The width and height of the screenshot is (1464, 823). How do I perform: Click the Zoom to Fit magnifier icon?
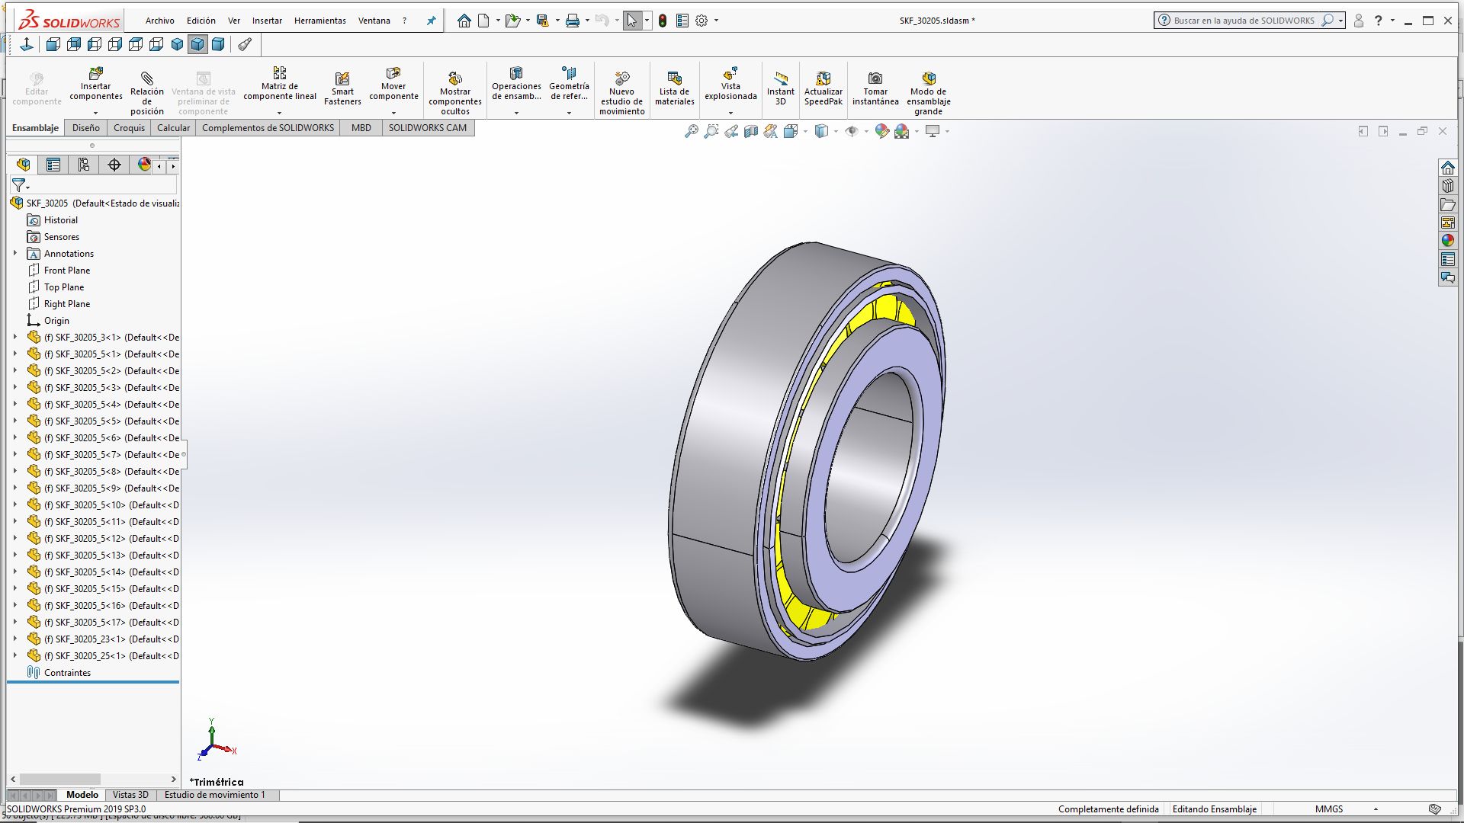[x=691, y=131]
